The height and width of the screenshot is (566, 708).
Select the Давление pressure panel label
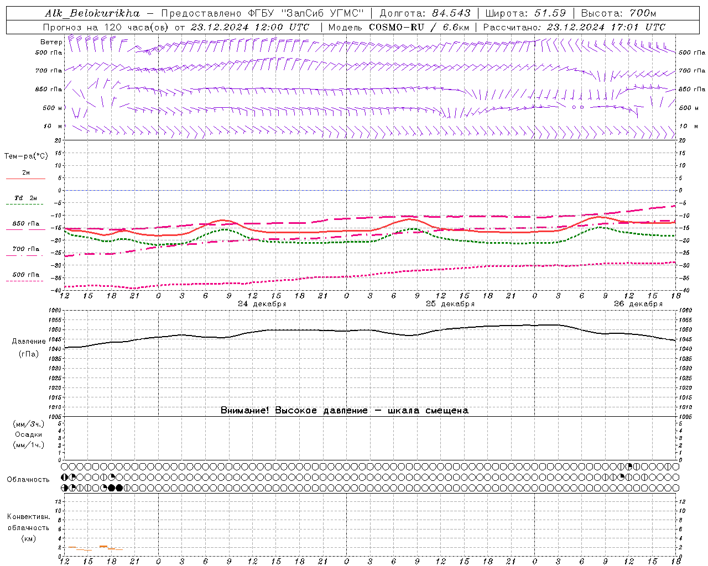[x=29, y=342]
